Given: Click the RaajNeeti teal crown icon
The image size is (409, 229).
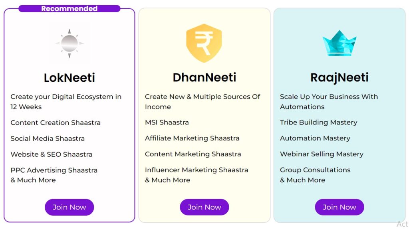Looking at the screenshot, I should [x=340, y=43].
